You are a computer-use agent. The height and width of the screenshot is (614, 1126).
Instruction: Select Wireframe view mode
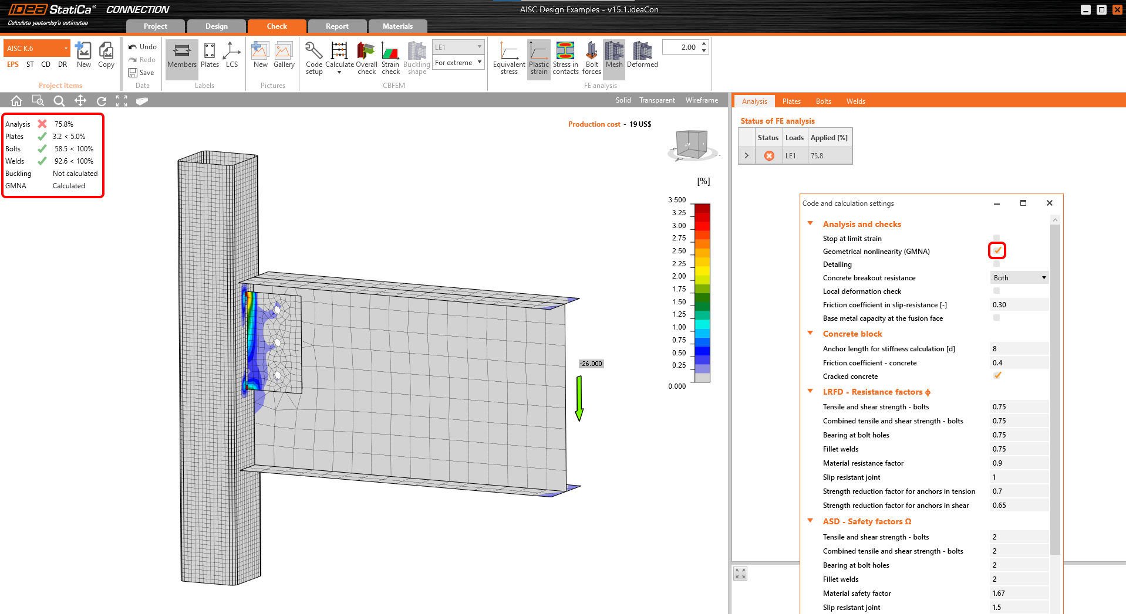click(x=702, y=100)
